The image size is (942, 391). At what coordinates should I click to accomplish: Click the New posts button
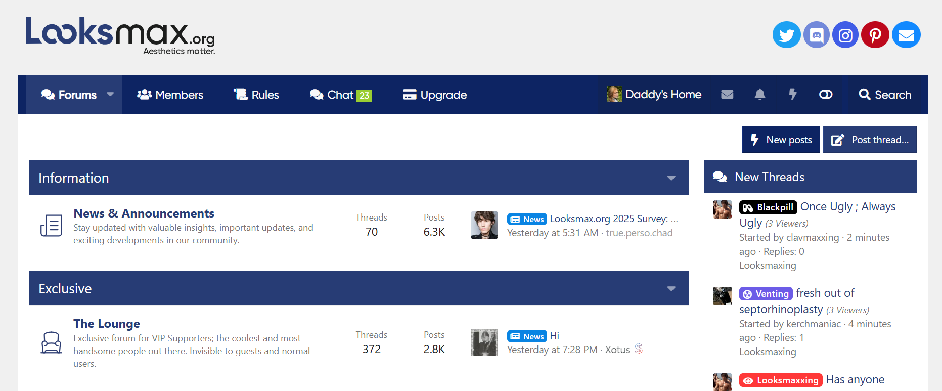click(x=781, y=140)
